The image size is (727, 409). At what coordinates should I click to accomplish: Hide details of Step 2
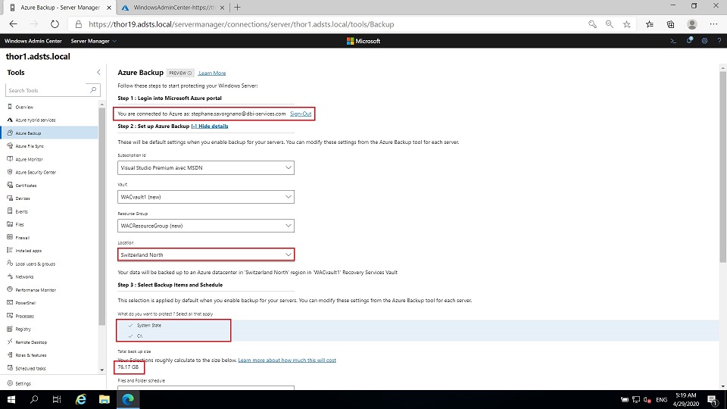210,126
